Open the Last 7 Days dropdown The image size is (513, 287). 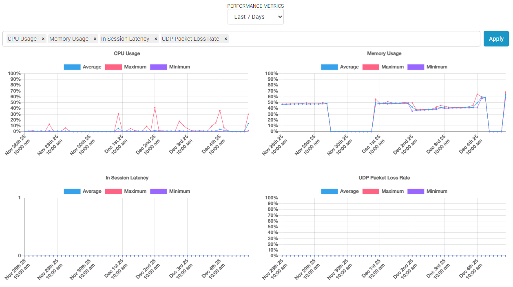[256, 17]
